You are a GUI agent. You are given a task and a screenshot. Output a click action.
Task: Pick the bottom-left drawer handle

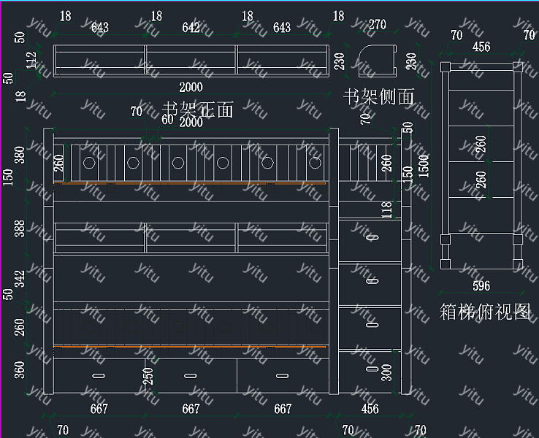(x=99, y=376)
